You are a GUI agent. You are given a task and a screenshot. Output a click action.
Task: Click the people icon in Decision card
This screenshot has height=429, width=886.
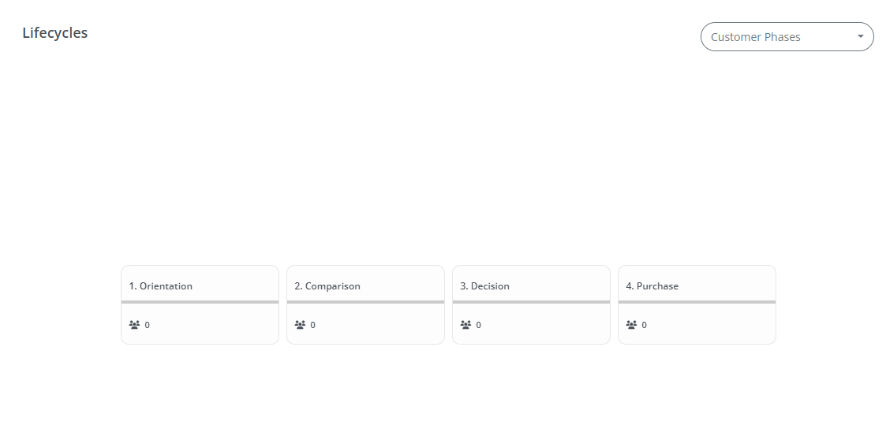tap(465, 325)
